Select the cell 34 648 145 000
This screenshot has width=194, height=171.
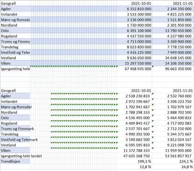click(x=178, y=58)
